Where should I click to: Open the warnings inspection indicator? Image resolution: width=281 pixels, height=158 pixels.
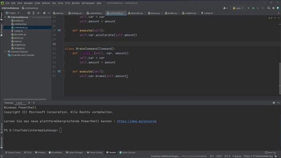pos(270,18)
